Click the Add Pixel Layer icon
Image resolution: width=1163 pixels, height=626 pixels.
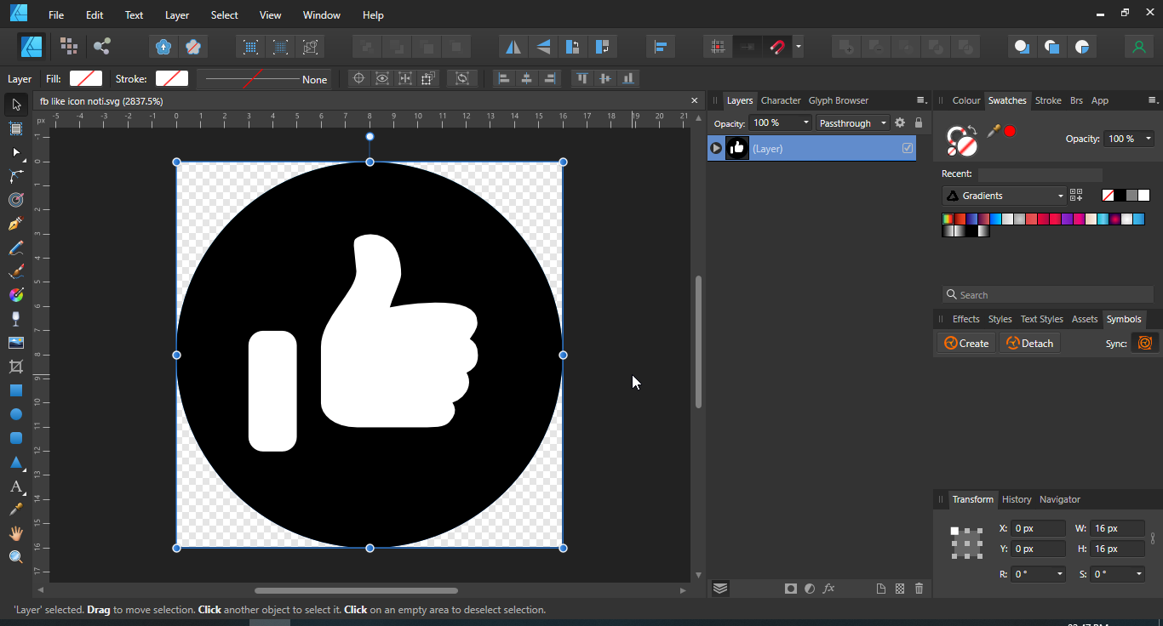pos(900,589)
